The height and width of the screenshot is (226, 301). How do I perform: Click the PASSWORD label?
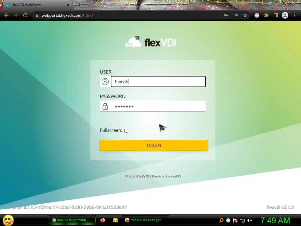click(113, 96)
